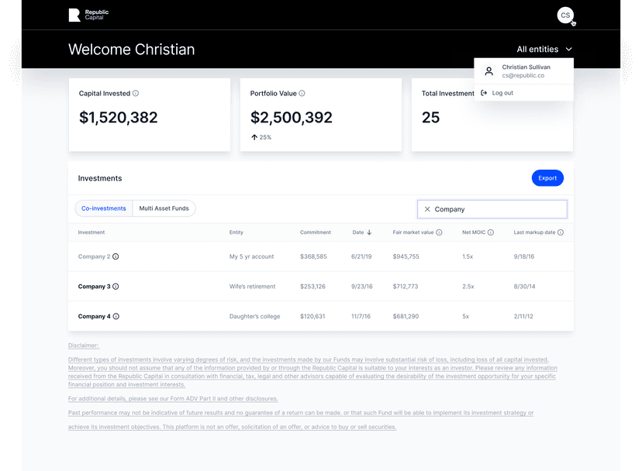Switch to Co-investments tab
The height and width of the screenshot is (471, 642).
tap(104, 208)
